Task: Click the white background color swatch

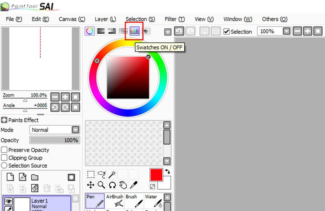Action: pyautogui.click(x=167, y=185)
